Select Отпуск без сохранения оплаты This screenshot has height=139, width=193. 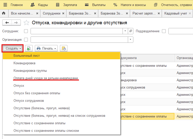coord(61,93)
